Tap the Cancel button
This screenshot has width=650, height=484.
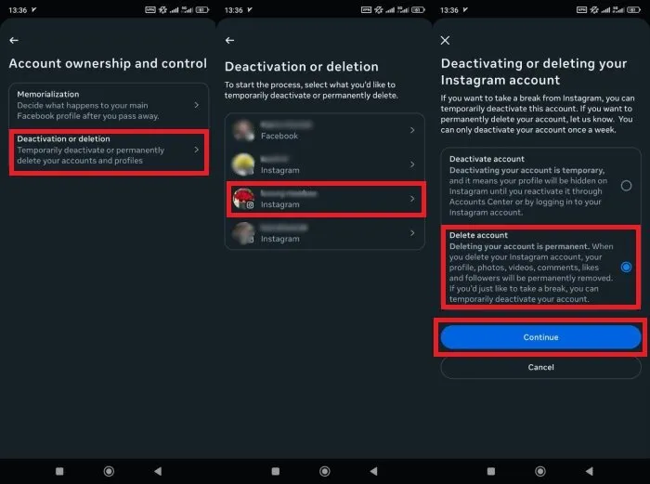click(x=540, y=367)
